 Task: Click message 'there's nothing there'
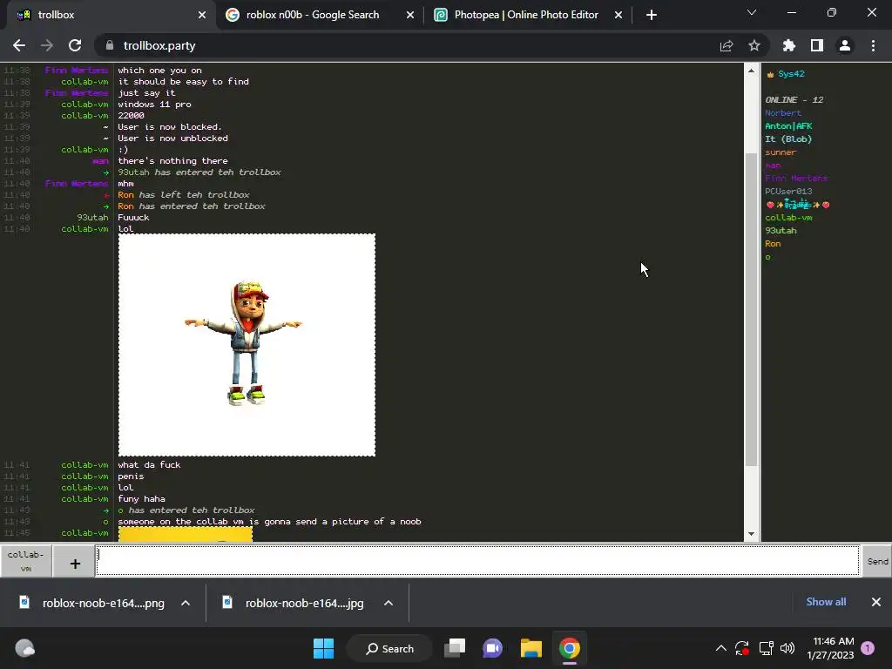click(172, 161)
